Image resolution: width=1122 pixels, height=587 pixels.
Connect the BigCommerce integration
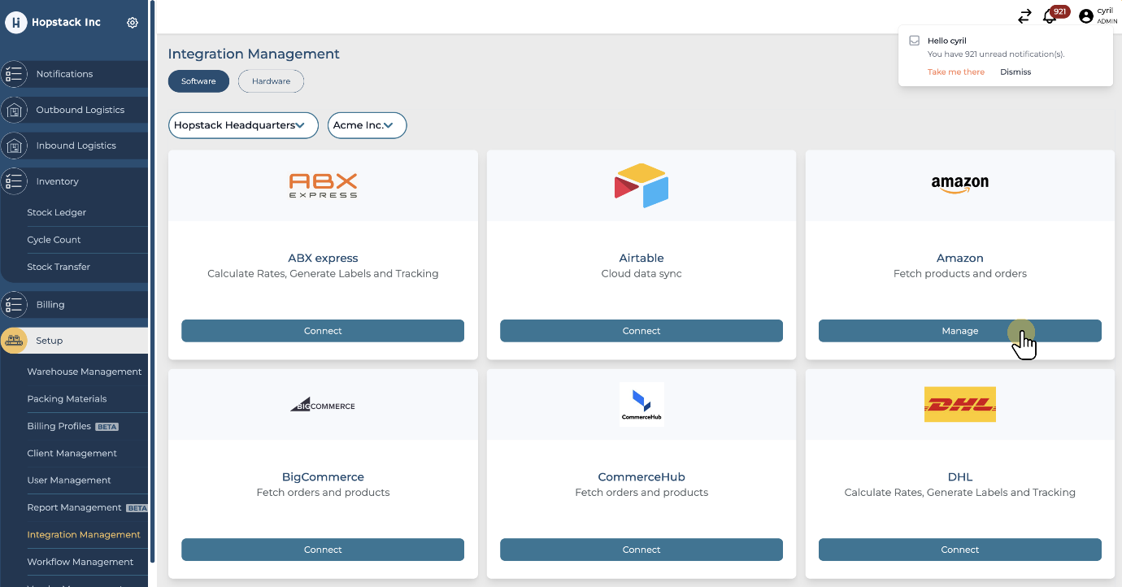(x=323, y=550)
